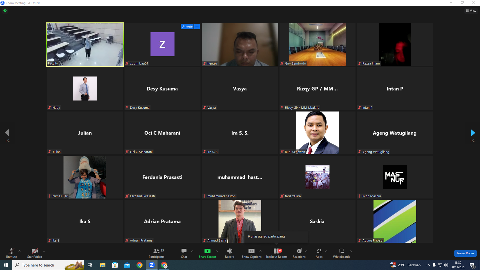This screenshot has height=270, width=480.
Task: Open Whiteboards
Action: (341, 253)
